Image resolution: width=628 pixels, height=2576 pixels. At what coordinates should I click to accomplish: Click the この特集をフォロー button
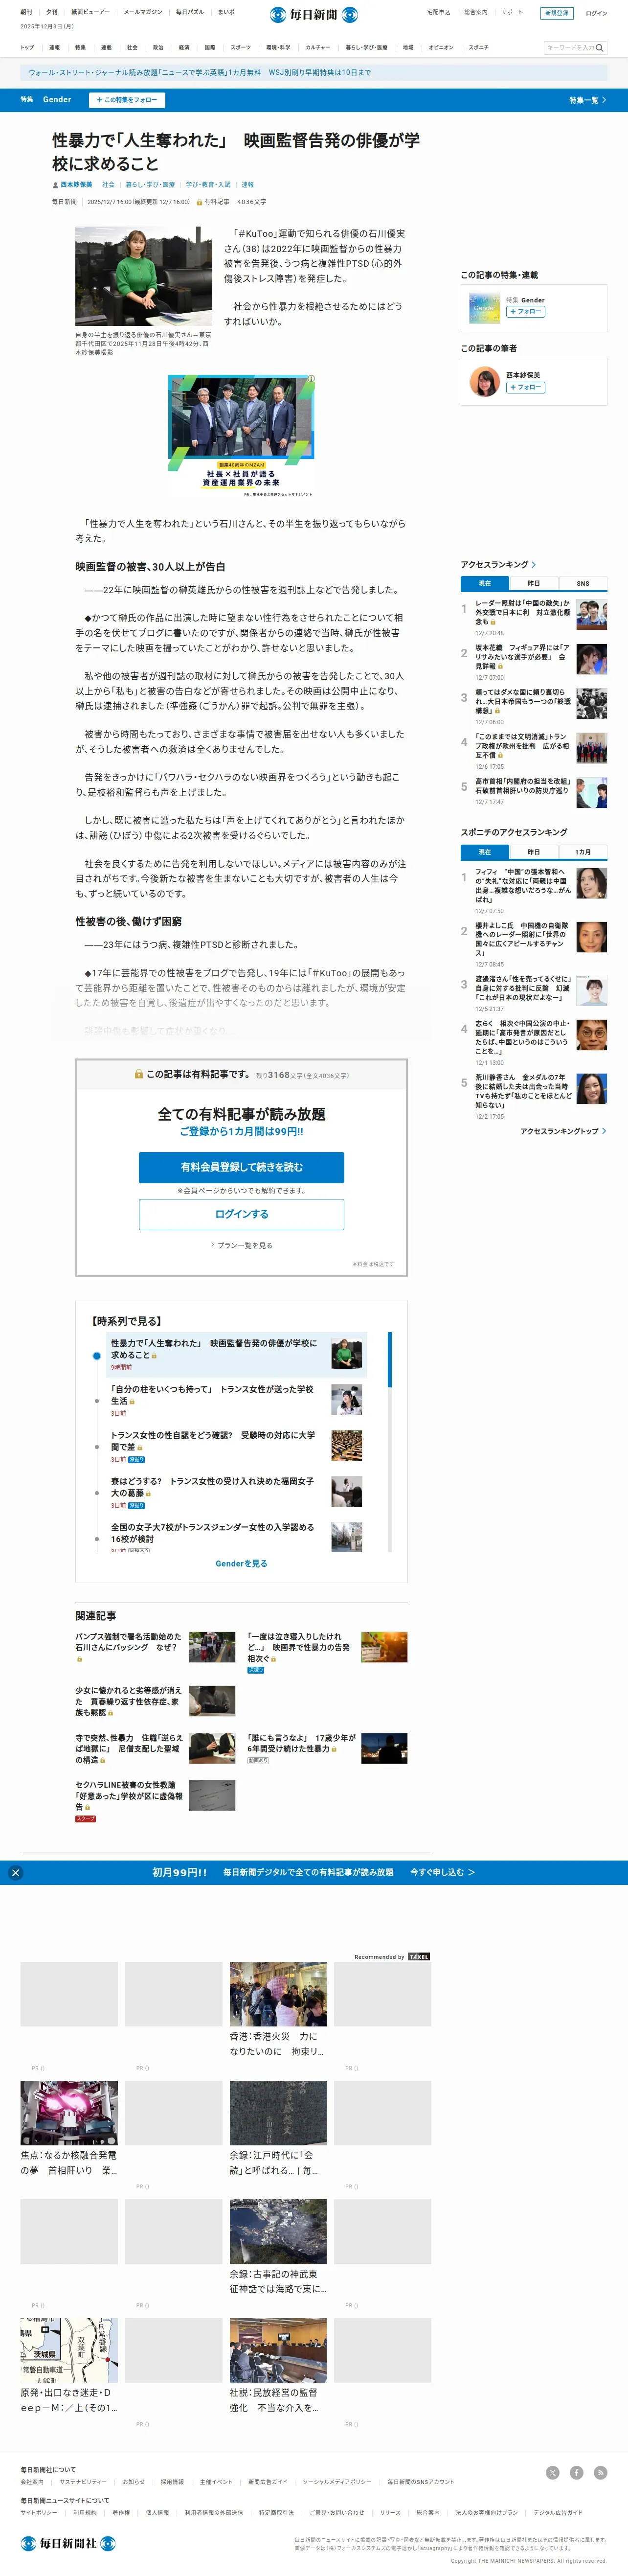pyautogui.click(x=127, y=100)
